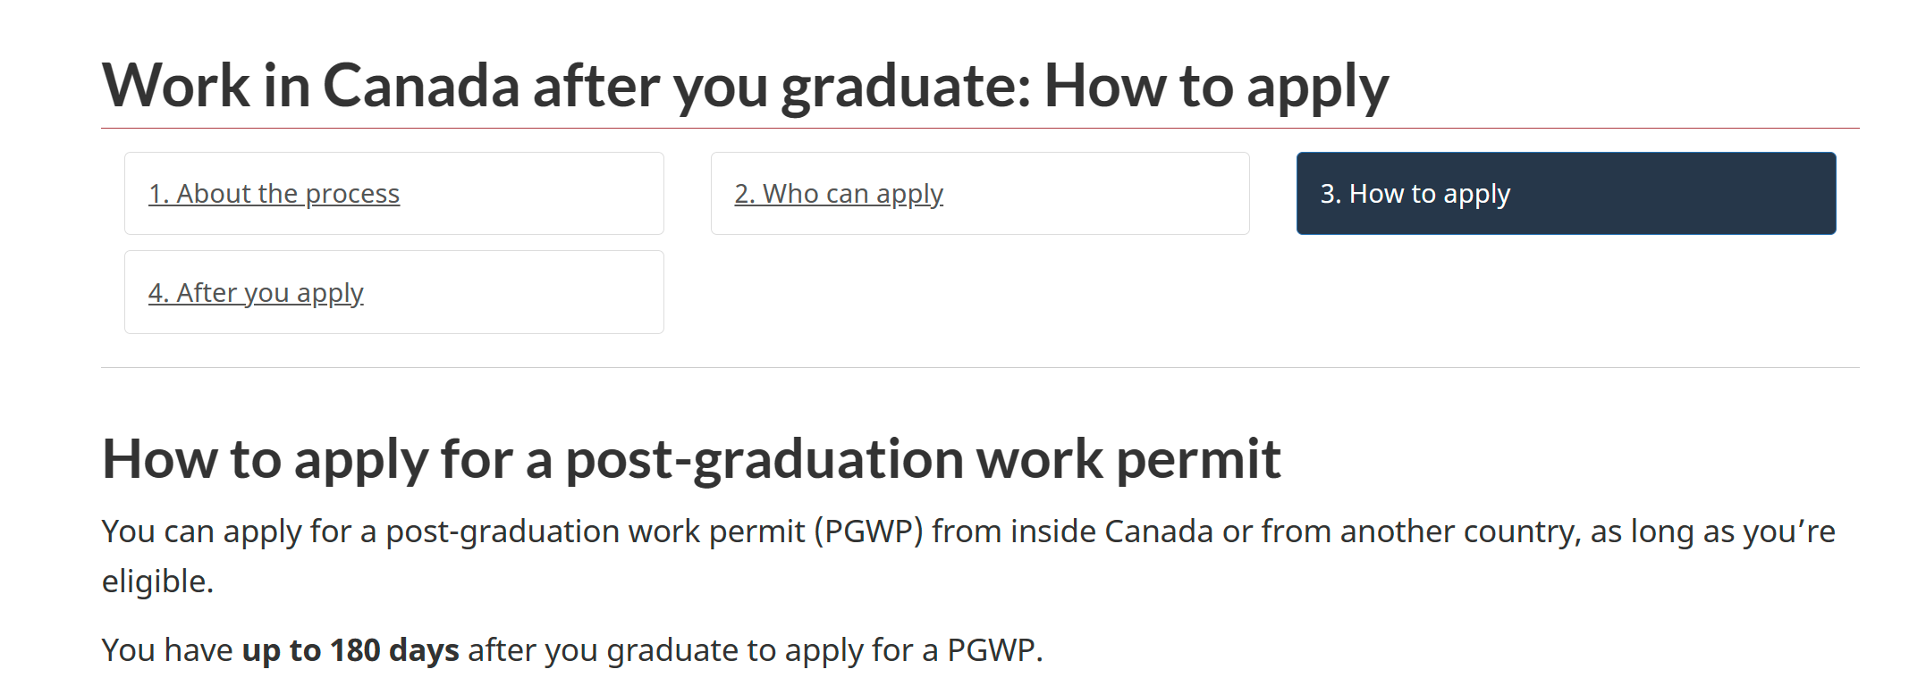This screenshot has width=1926, height=686.
Task: Select the fourth step card below step one
Action: (393, 292)
